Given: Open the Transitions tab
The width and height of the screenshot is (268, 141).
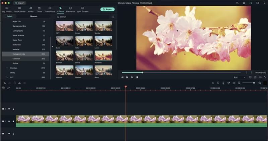Looking at the screenshot, I should click(x=50, y=10).
